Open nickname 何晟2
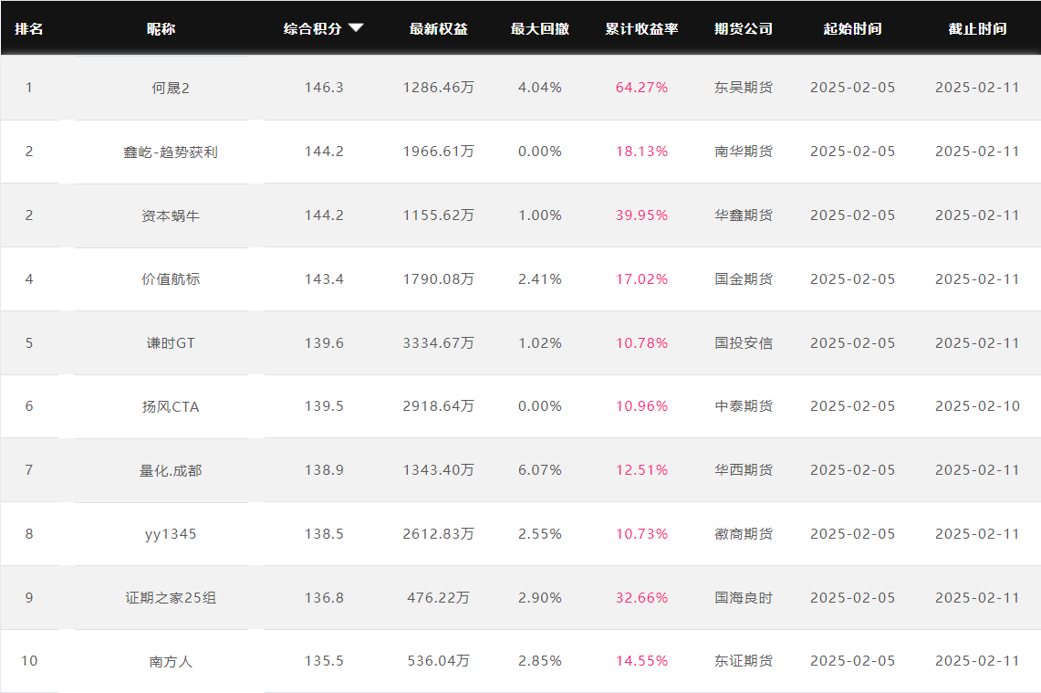Viewport: 1041px width, 693px height. (171, 88)
